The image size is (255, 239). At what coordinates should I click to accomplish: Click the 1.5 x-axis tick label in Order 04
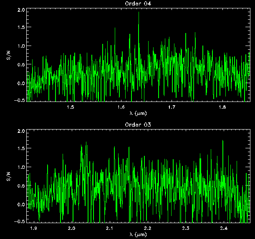(71, 107)
